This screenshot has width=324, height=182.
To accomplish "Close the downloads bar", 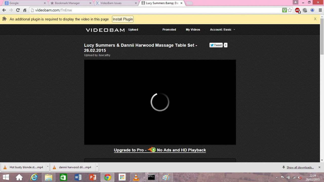I will coord(319,167).
